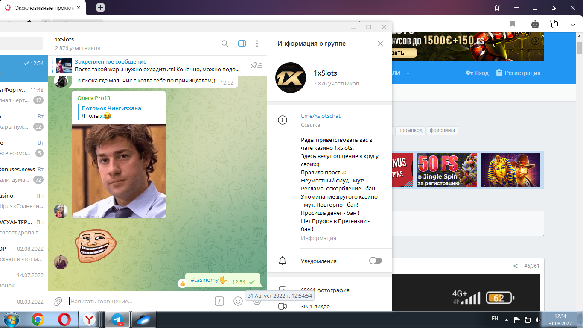Click the attach file paperclip icon

58,301
